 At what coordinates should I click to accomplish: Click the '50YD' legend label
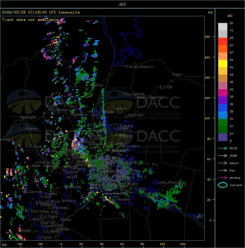[x=233, y=148]
